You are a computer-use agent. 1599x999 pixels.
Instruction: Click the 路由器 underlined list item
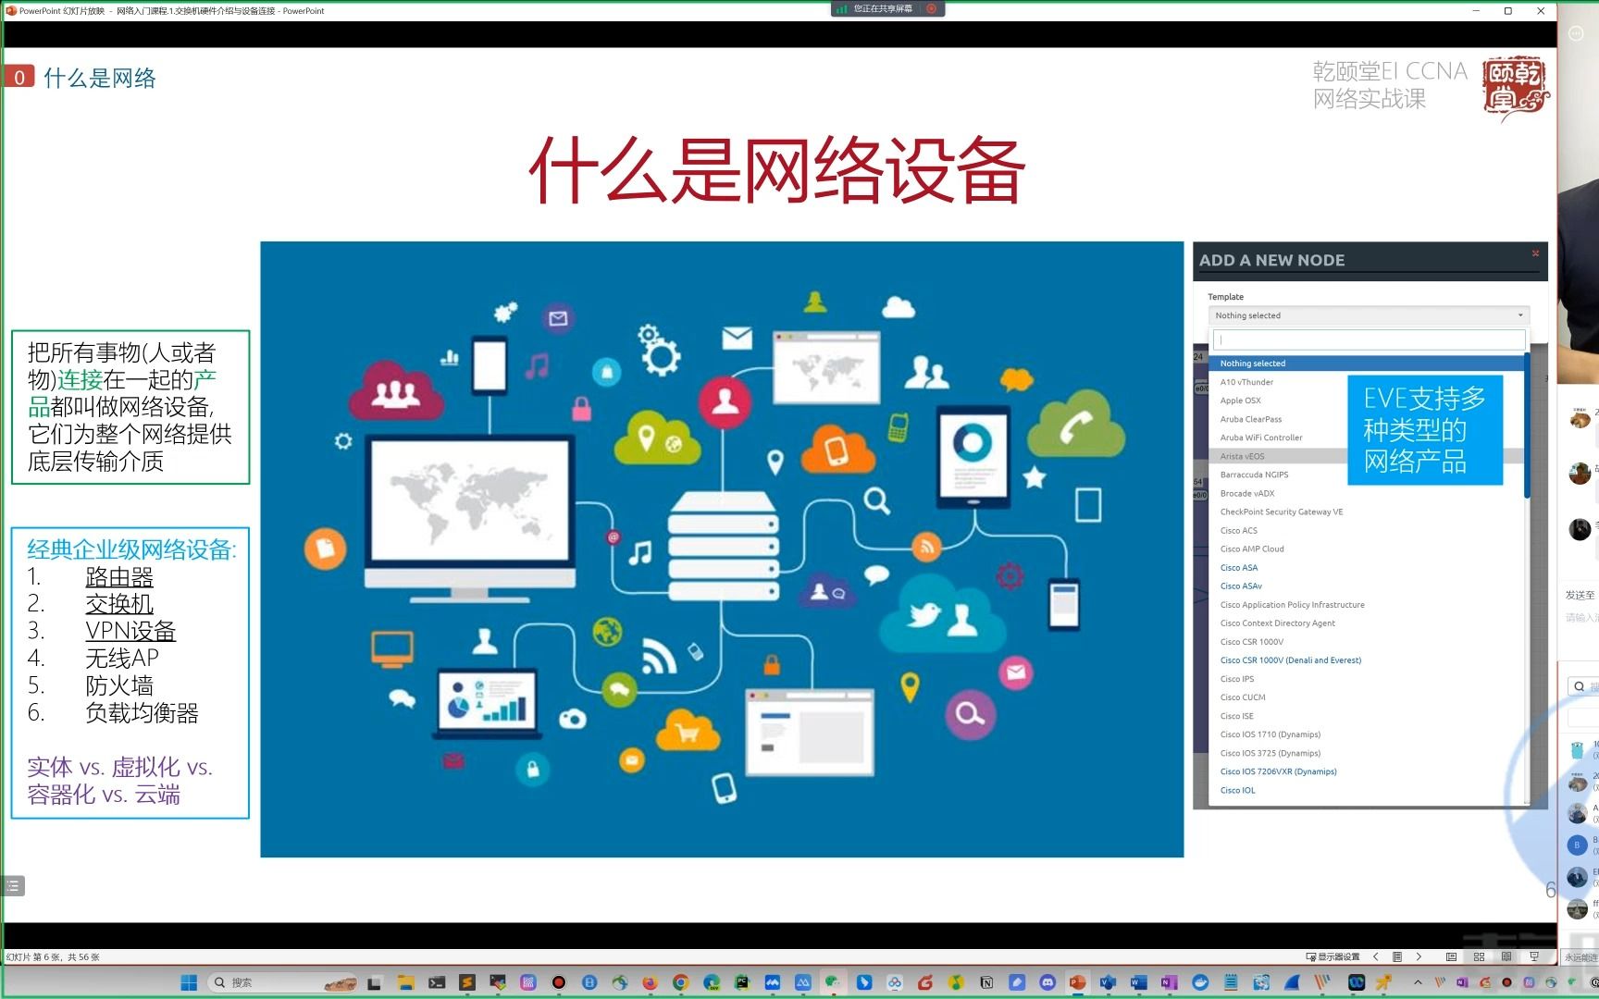(x=119, y=577)
